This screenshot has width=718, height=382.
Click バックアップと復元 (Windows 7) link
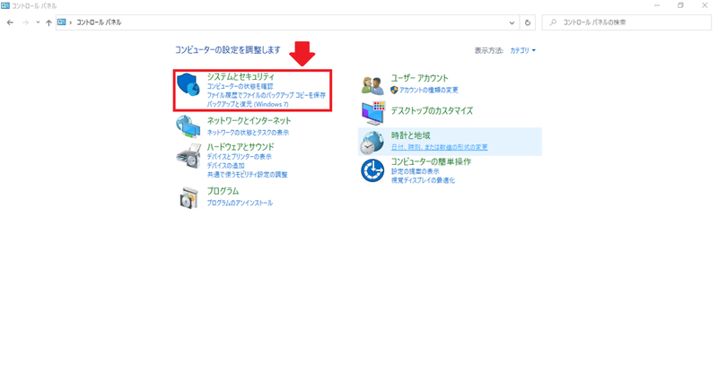pos(248,104)
